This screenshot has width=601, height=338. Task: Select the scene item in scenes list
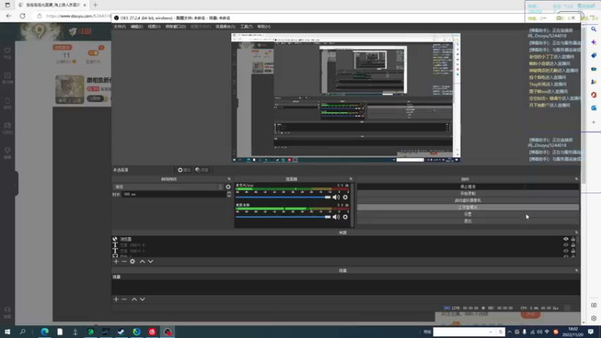pyautogui.click(x=345, y=276)
